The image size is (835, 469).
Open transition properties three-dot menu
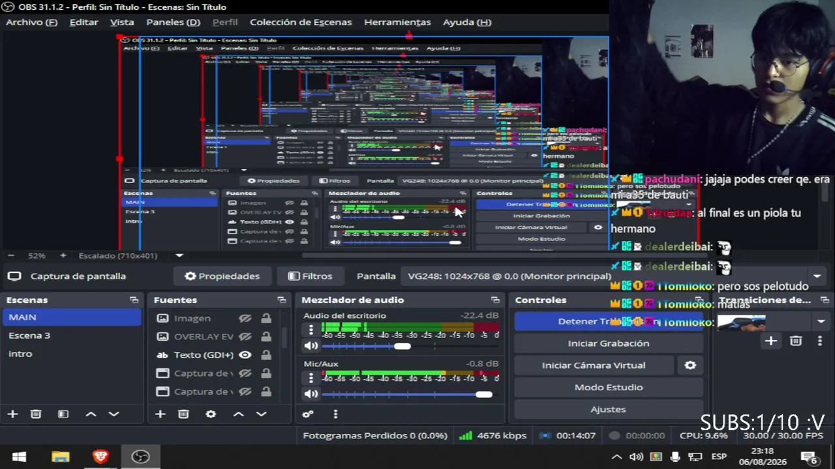820,341
